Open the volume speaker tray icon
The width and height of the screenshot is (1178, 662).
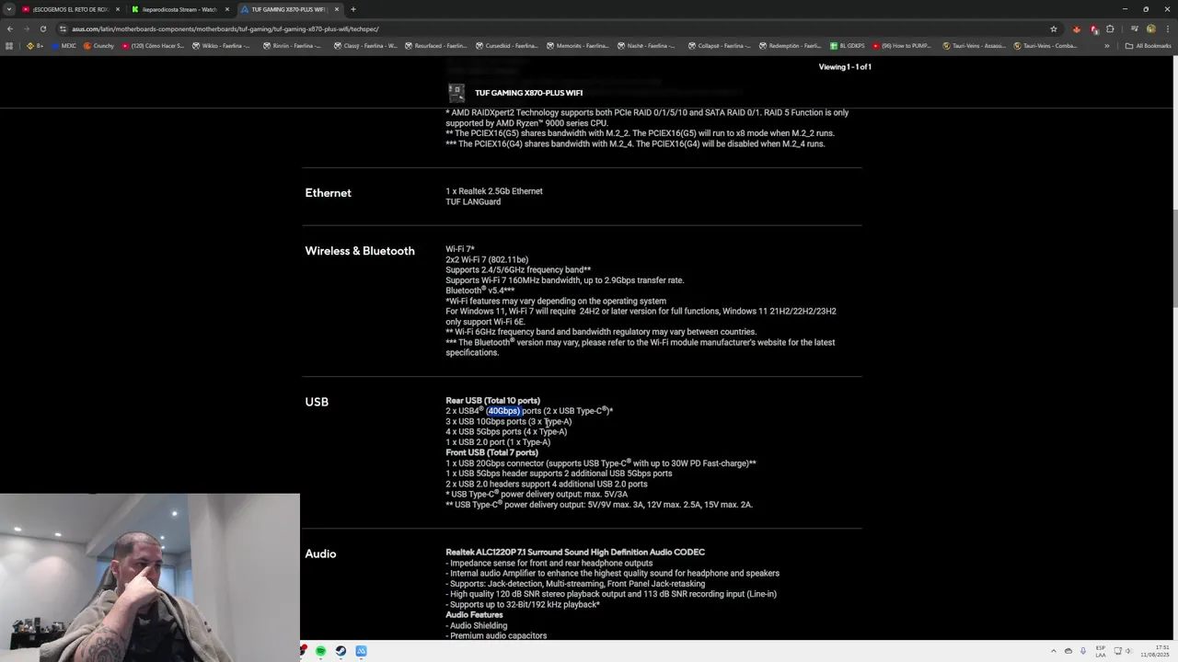(x=1131, y=651)
